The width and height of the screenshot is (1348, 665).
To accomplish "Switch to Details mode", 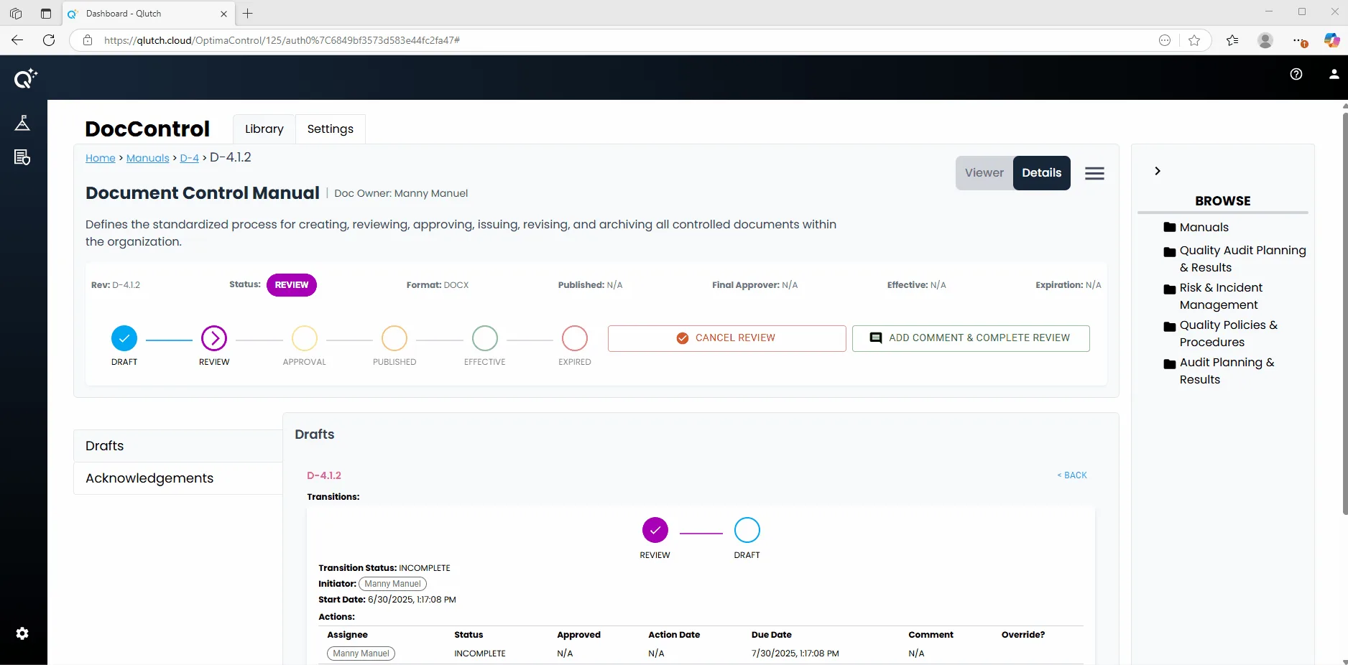I will coord(1042,173).
